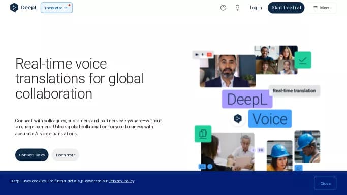Click the purple DeepL label tile
Image resolution: width=347 pixels, height=195 pixels.
tap(247, 99)
